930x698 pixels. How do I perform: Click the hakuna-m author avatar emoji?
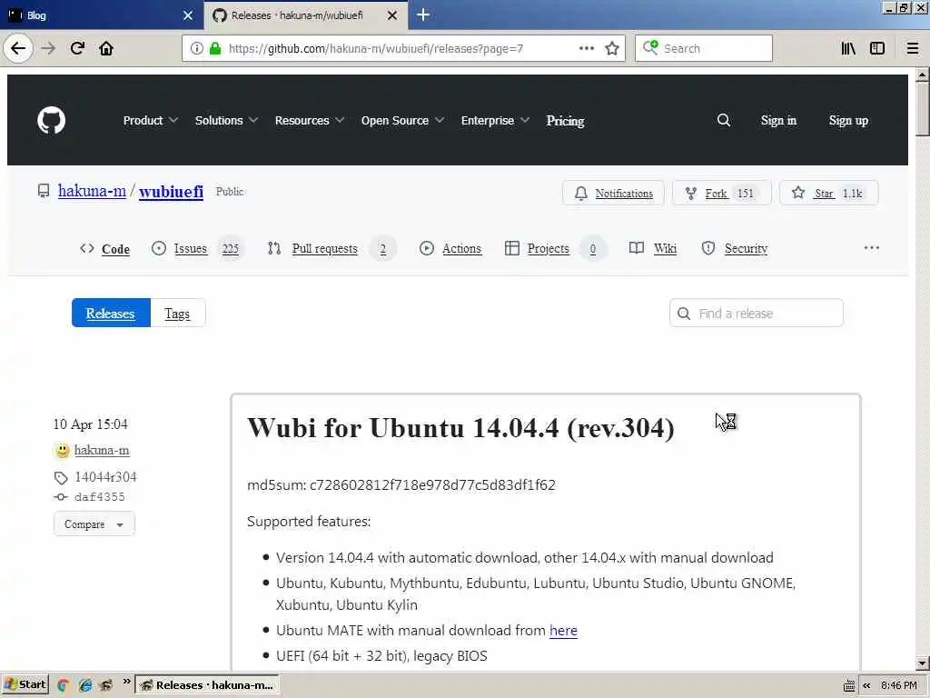(x=63, y=451)
